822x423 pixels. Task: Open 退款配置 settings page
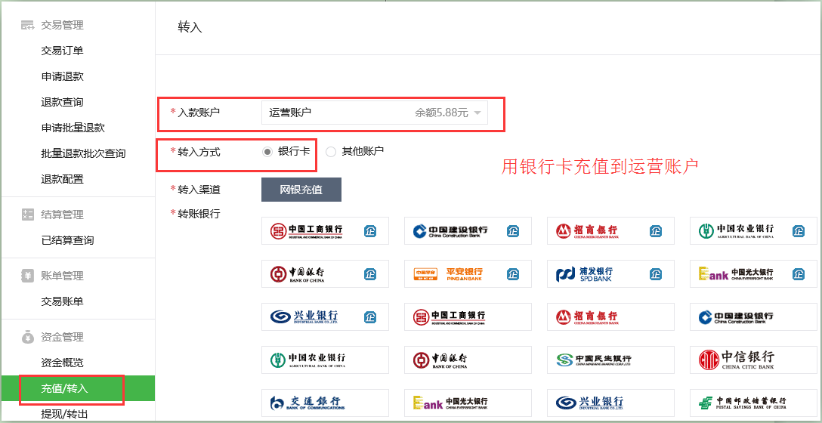63,179
